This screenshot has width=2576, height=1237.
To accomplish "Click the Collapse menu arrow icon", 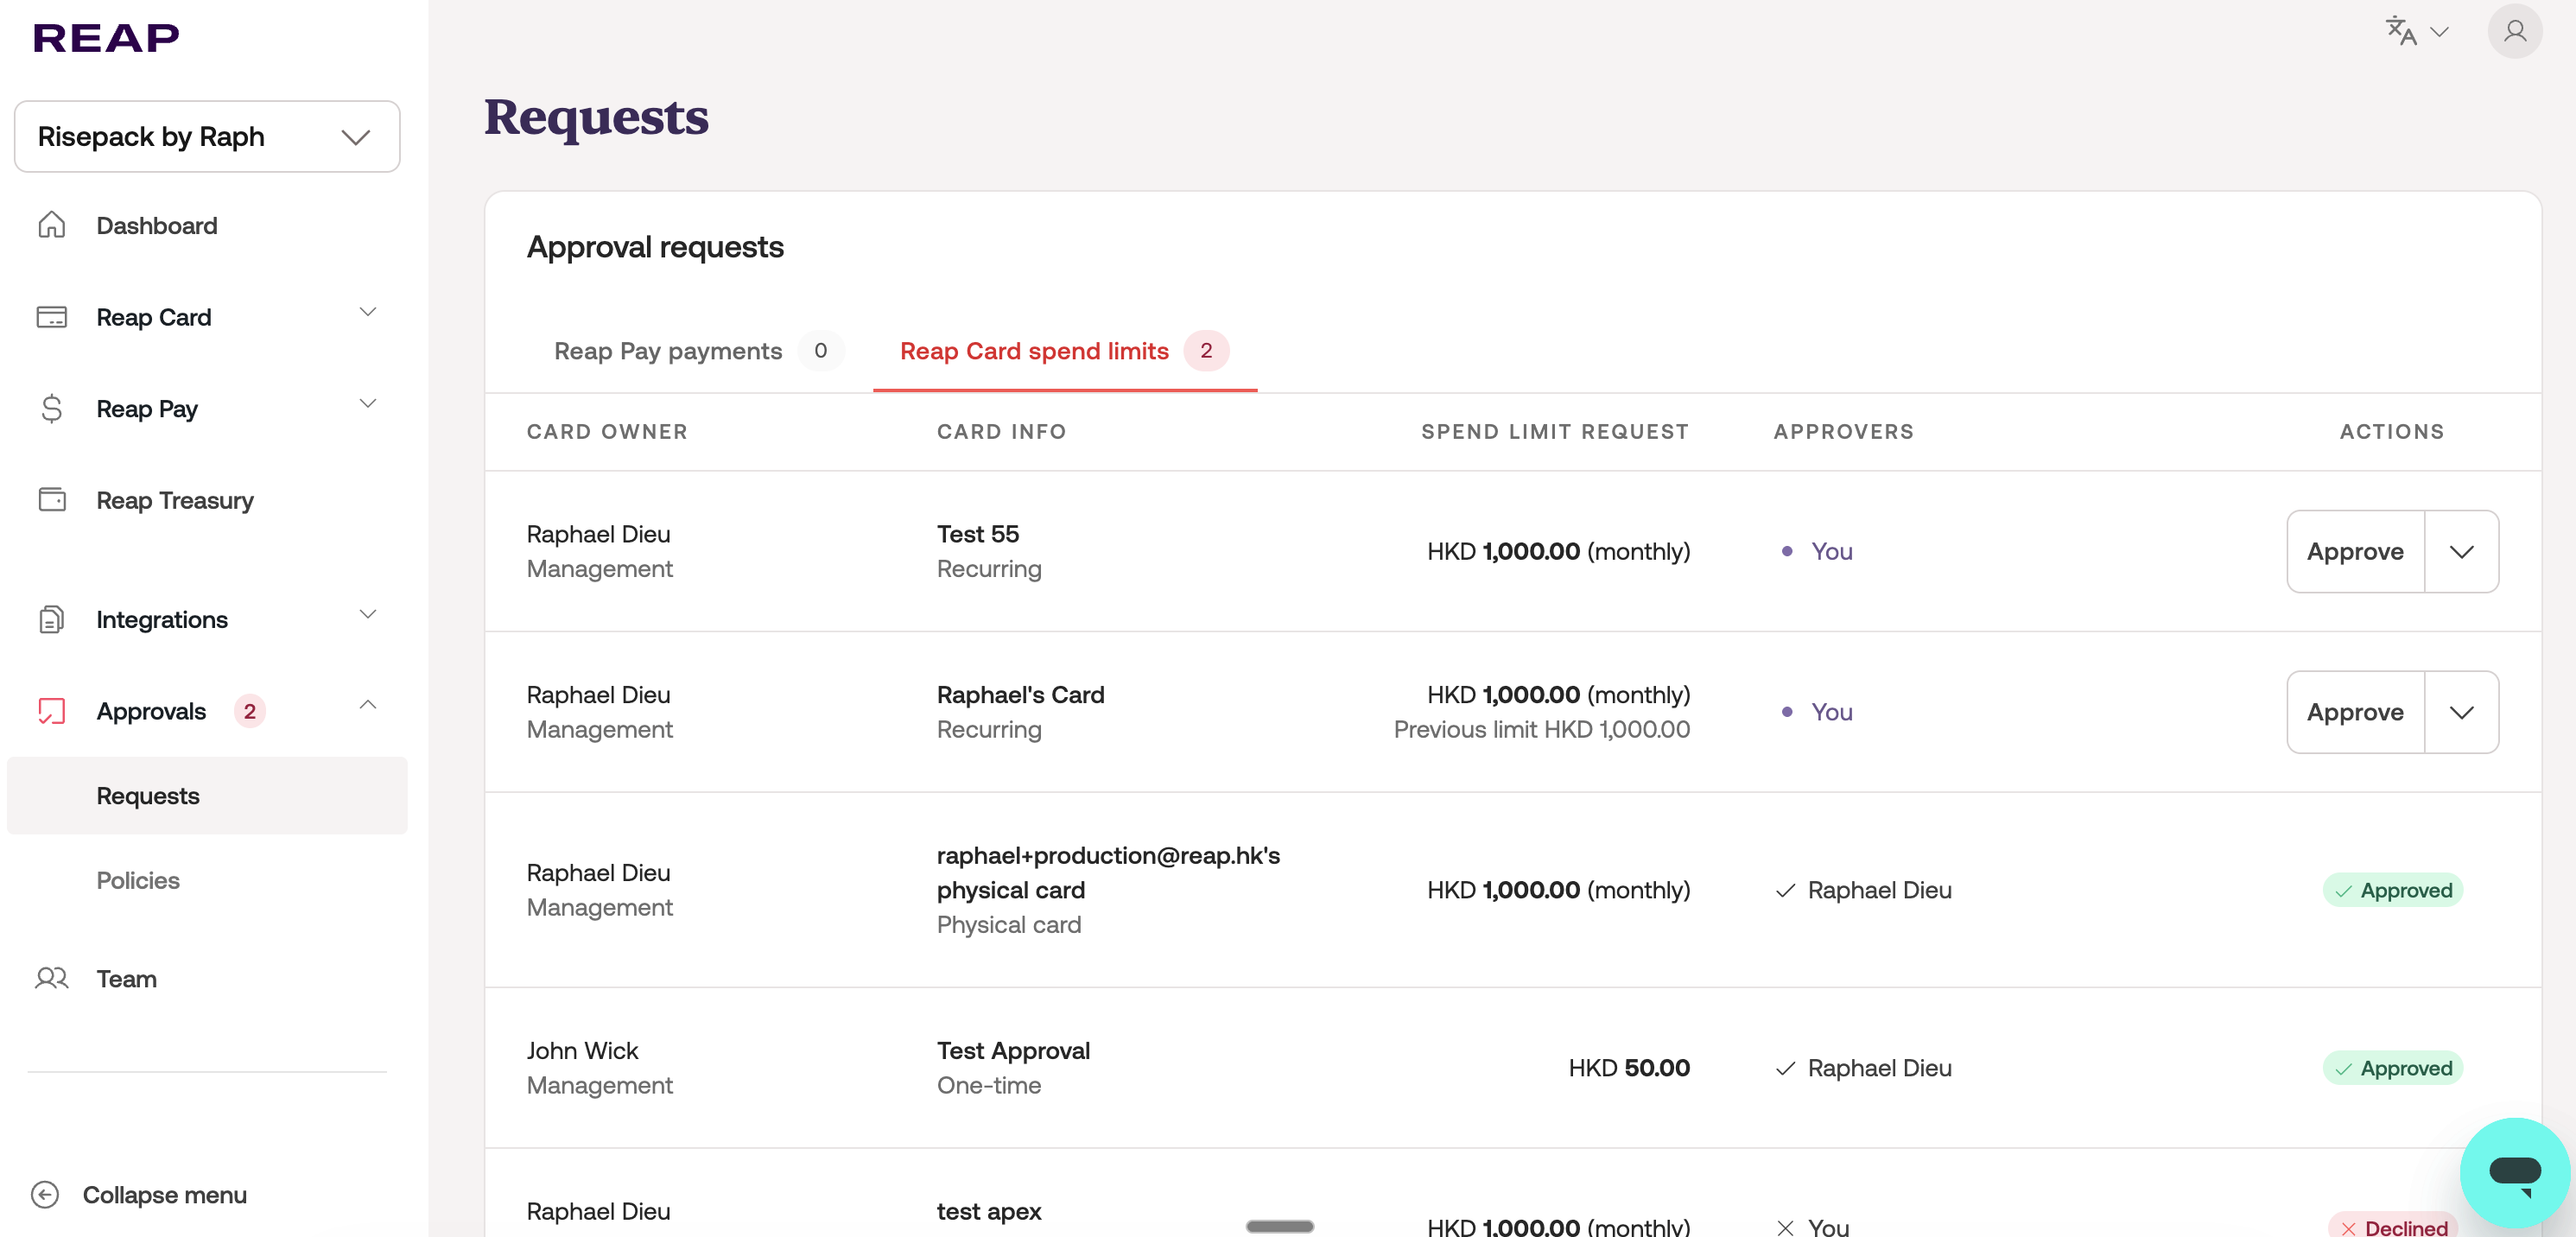I will pyautogui.click(x=45, y=1194).
